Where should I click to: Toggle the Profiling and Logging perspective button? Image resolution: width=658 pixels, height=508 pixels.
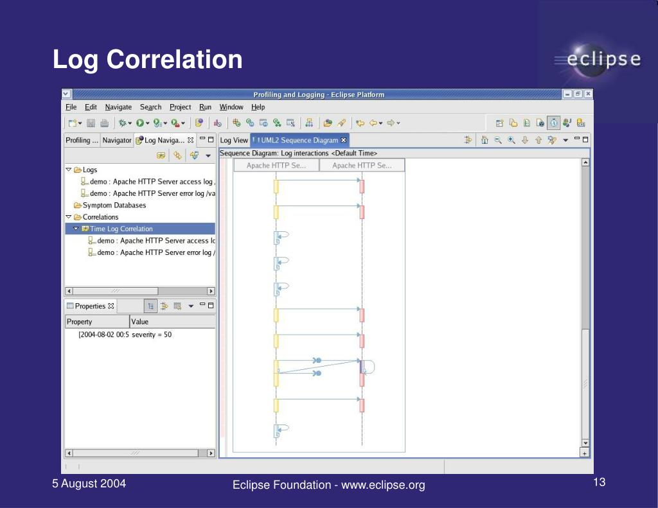tap(554, 123)
